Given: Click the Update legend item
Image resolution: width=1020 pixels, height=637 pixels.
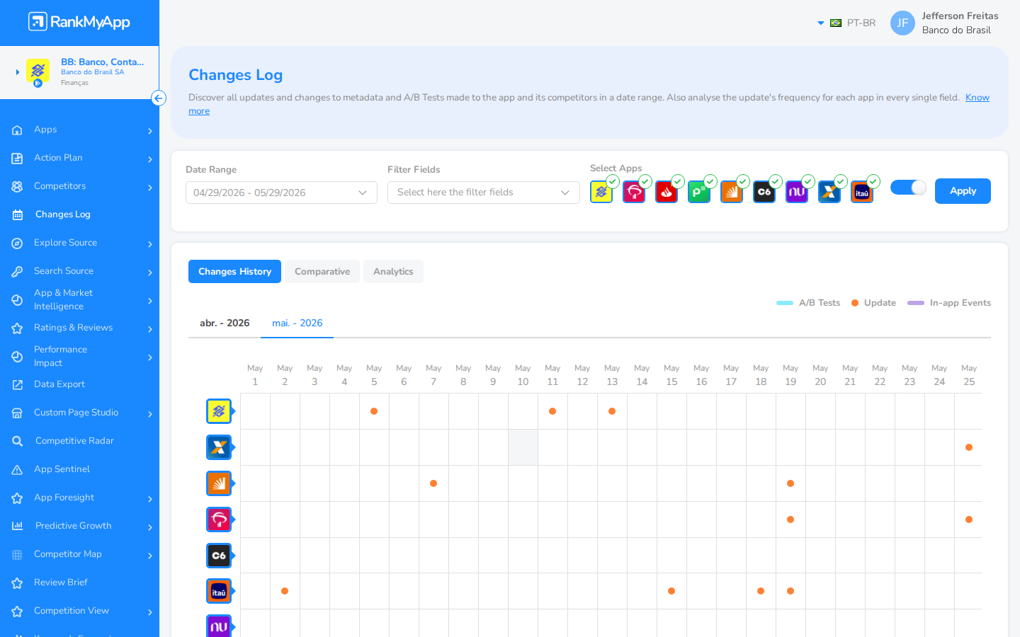Looking at the screenshot, I should (873, 303).
